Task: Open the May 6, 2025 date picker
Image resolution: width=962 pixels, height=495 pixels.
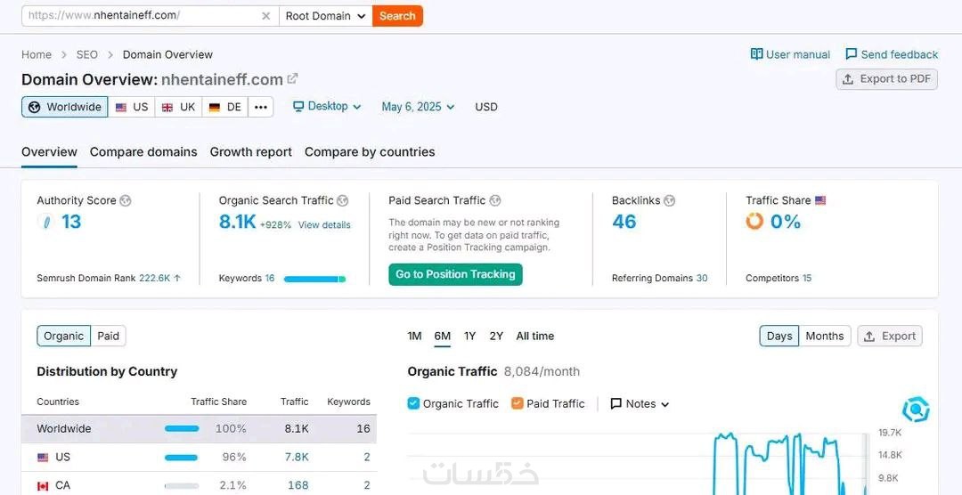Action: pyautogui.click(x=418, y=107)
